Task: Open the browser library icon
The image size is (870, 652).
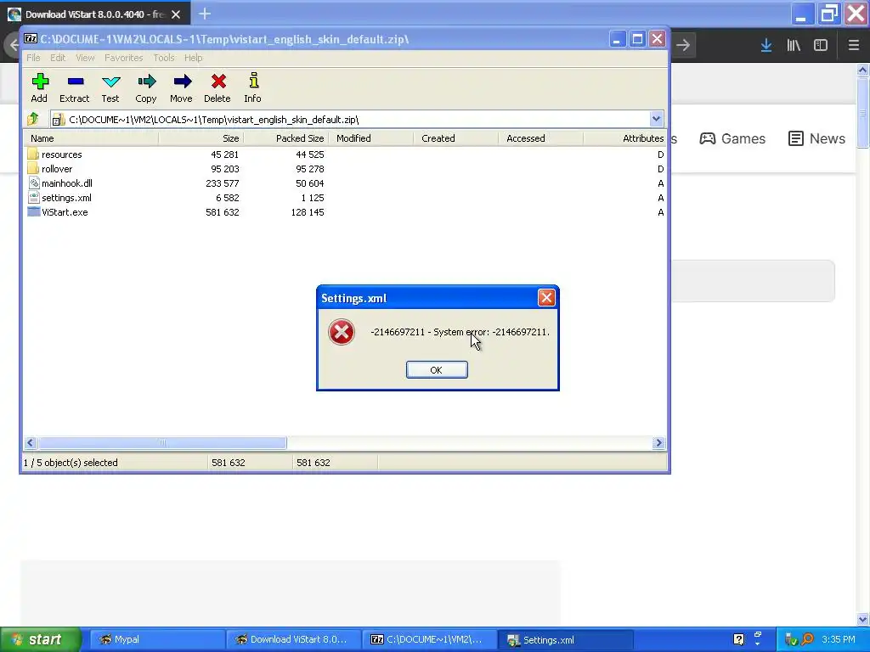Action: 794,46
